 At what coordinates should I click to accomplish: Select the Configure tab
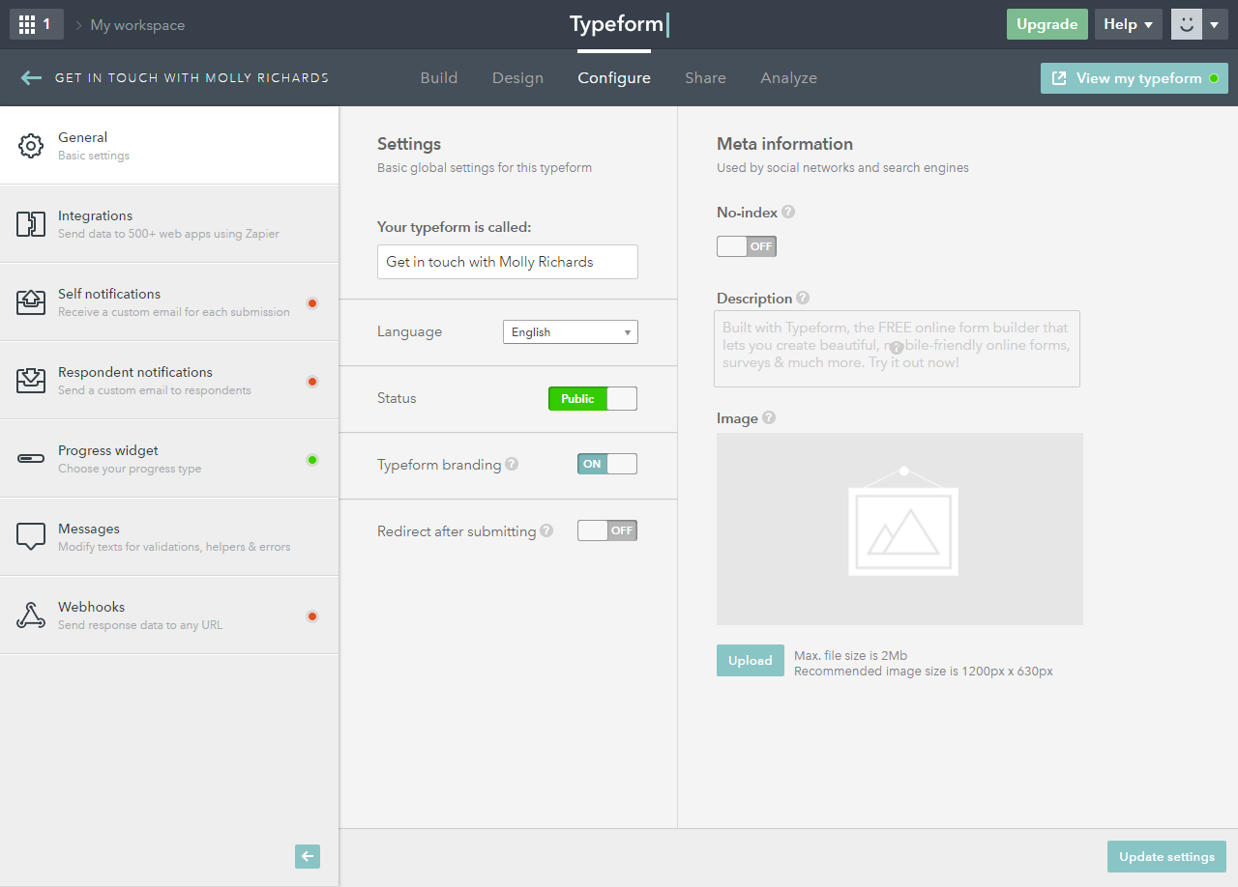(614, 78)
